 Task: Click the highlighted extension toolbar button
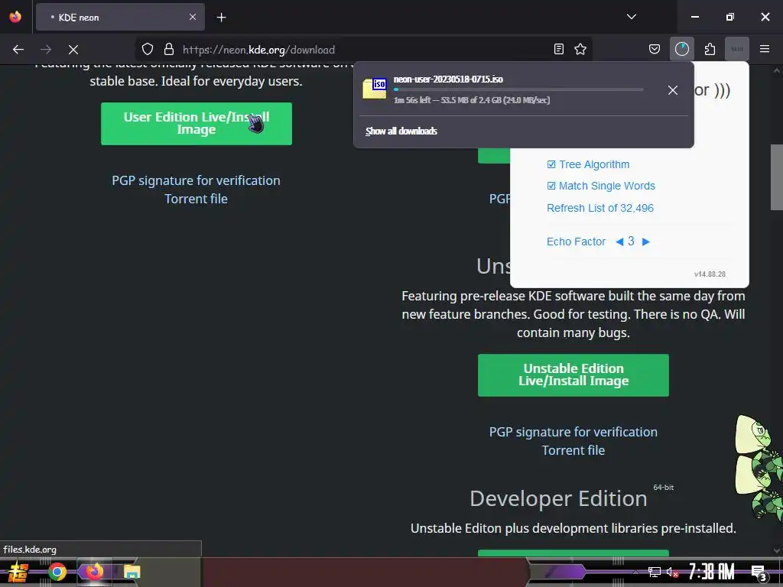(737, 50)
